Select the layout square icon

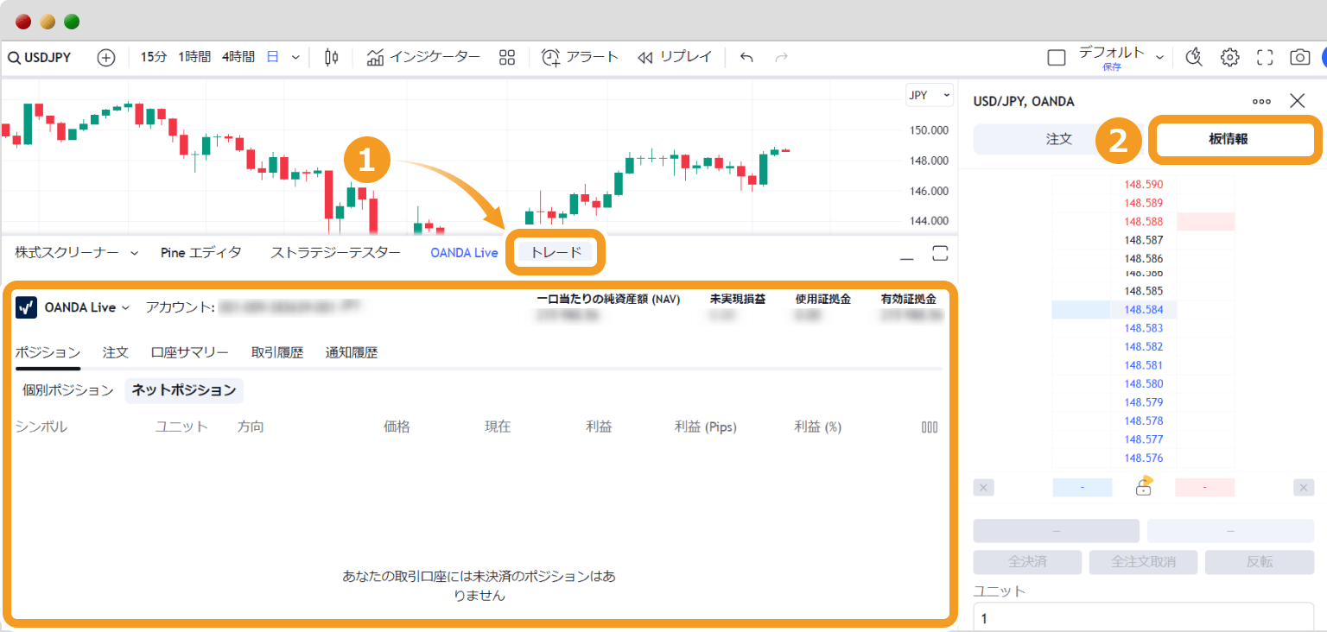[x=1056, y=58]
